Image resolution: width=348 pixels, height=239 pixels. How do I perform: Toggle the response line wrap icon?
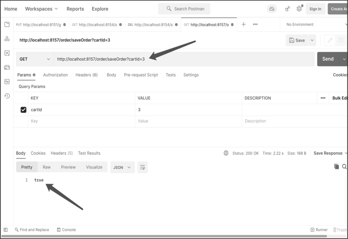(142, 167)
